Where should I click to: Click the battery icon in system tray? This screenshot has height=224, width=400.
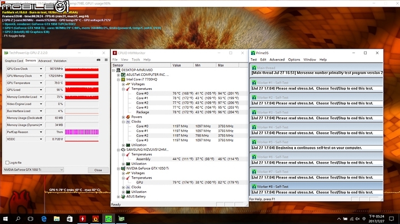[345, 218]
